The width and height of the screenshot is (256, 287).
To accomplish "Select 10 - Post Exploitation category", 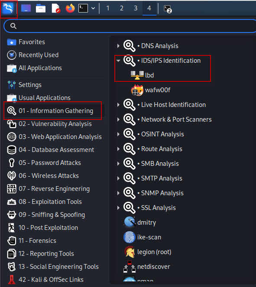I will (42, 228).
